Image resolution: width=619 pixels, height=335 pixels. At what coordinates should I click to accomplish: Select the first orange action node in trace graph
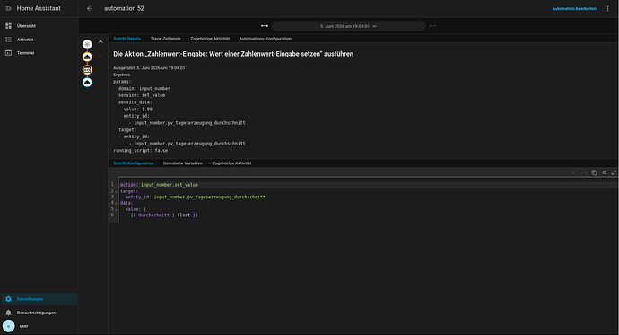click(87, 57)
